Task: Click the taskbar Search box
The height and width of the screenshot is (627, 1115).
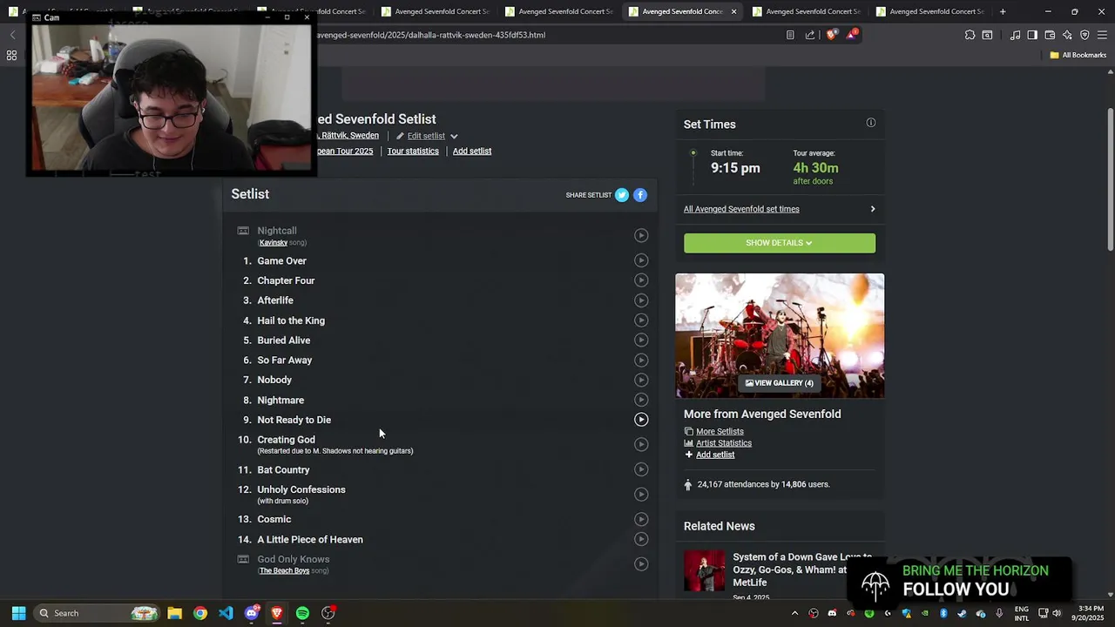Action: (96, 613)
